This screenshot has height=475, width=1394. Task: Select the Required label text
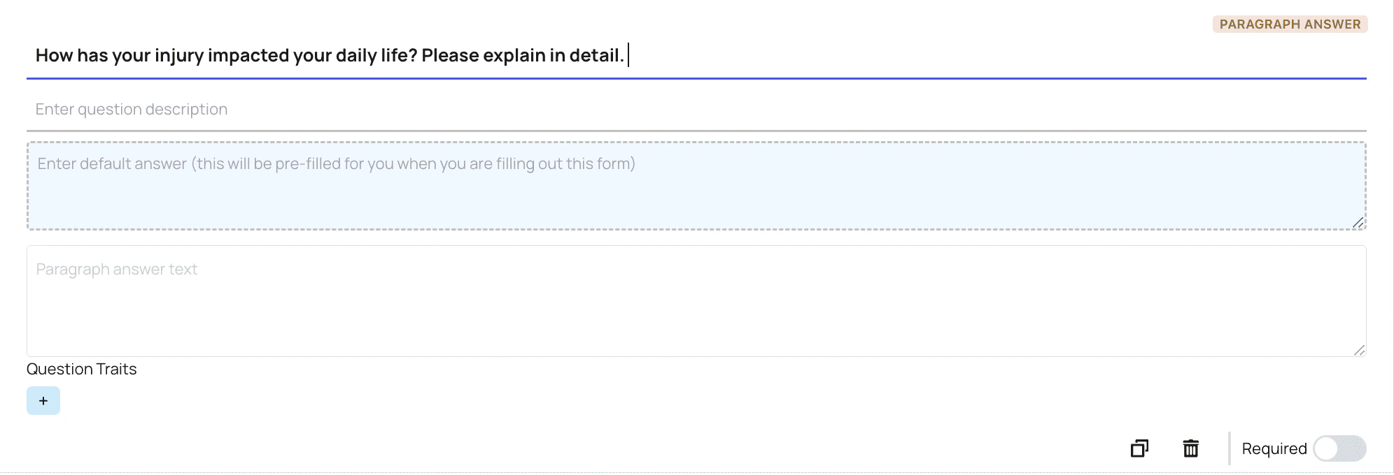1274,448
